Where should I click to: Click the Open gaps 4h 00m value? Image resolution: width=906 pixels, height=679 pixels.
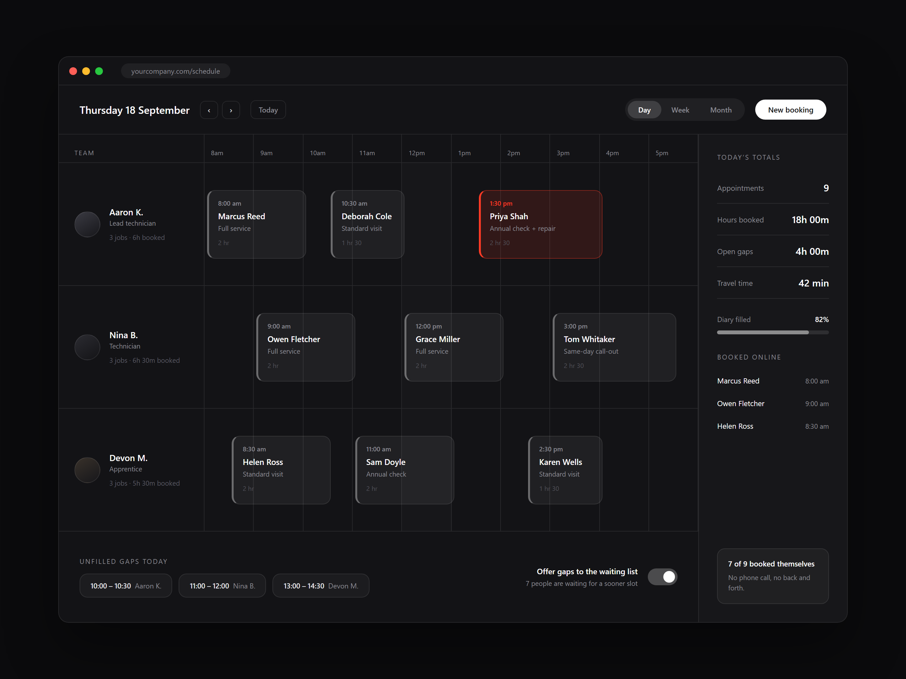[812, 251]
